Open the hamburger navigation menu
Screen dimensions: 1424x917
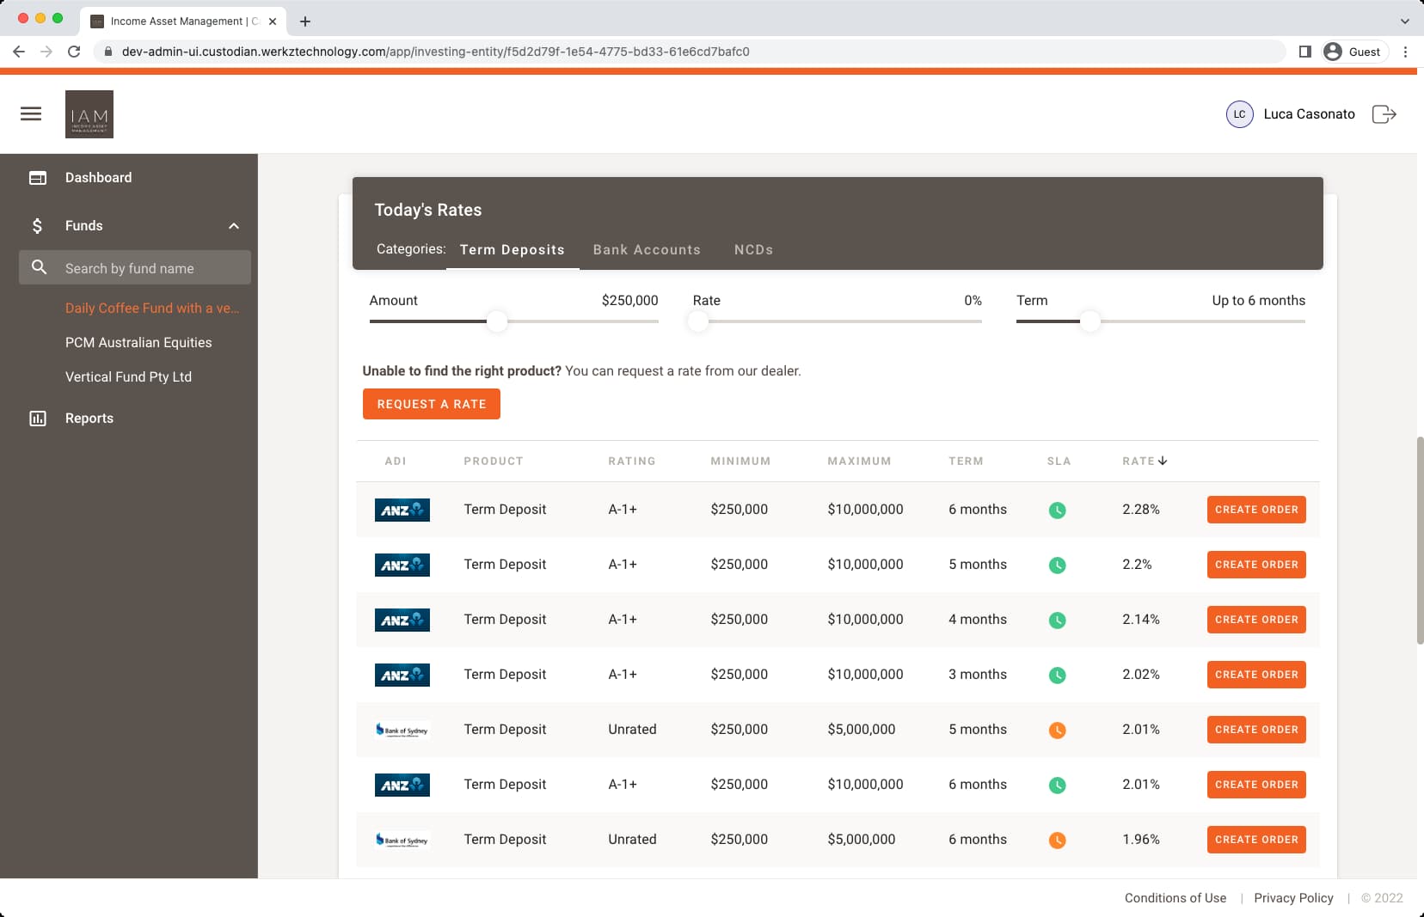click(31, 113)
